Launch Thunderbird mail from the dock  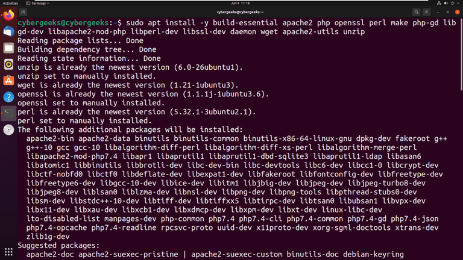tap(8, 31)
